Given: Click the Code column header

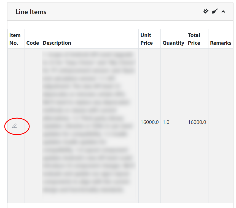Looking at the screenshot, I should click(33, 43).
